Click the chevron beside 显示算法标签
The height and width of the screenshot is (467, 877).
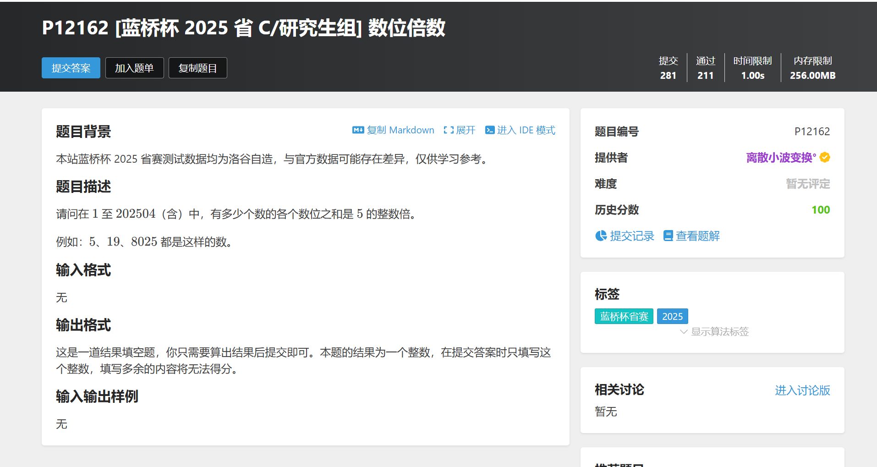point(684,332)
